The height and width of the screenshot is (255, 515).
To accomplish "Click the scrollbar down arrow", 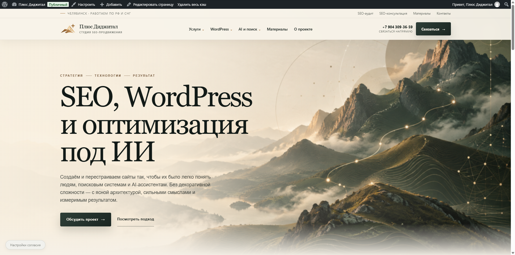I will coord(513,253).
